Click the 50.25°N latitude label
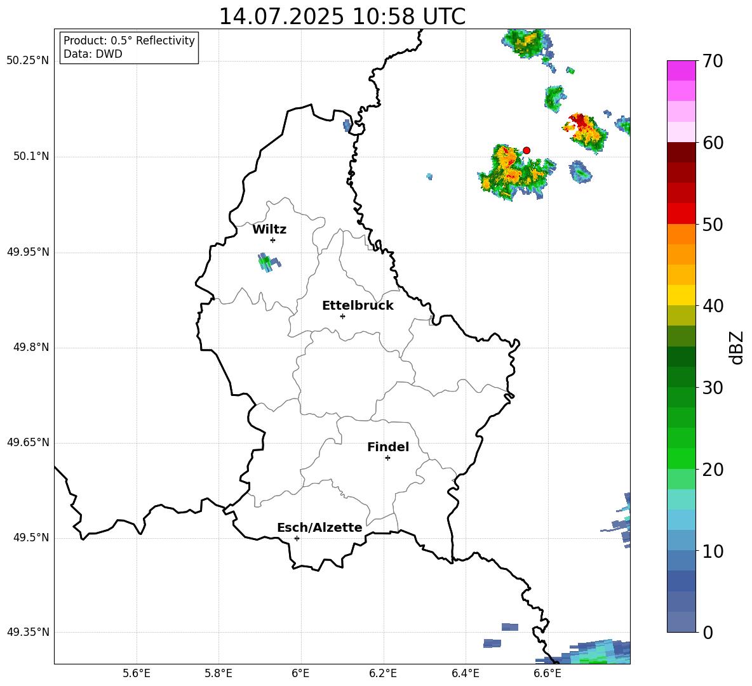Image resolution: width=752 pixels, height=686 pixels. coord(28,61)
